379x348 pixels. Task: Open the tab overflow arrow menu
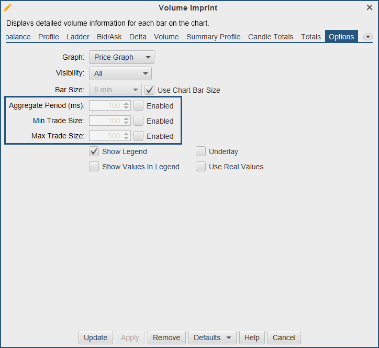367,37
